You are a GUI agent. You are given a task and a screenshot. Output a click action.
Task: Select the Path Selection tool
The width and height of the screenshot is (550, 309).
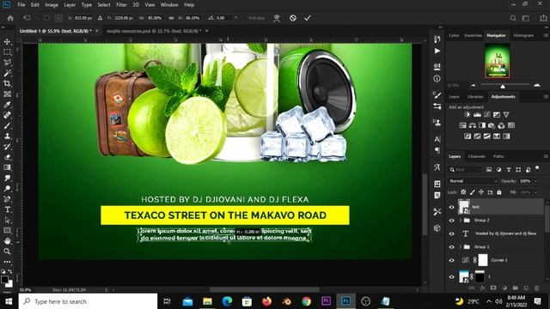click(7, 220)
